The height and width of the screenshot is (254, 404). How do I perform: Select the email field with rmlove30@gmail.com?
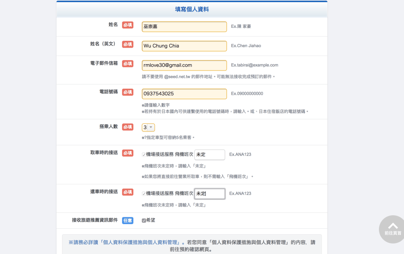tap(184, 65)
